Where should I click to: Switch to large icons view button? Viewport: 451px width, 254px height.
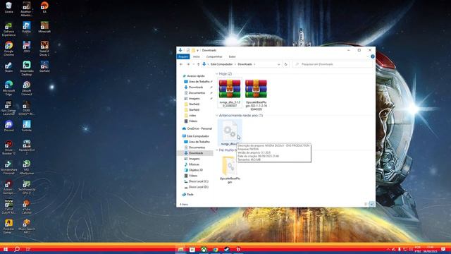coord(371,204)
